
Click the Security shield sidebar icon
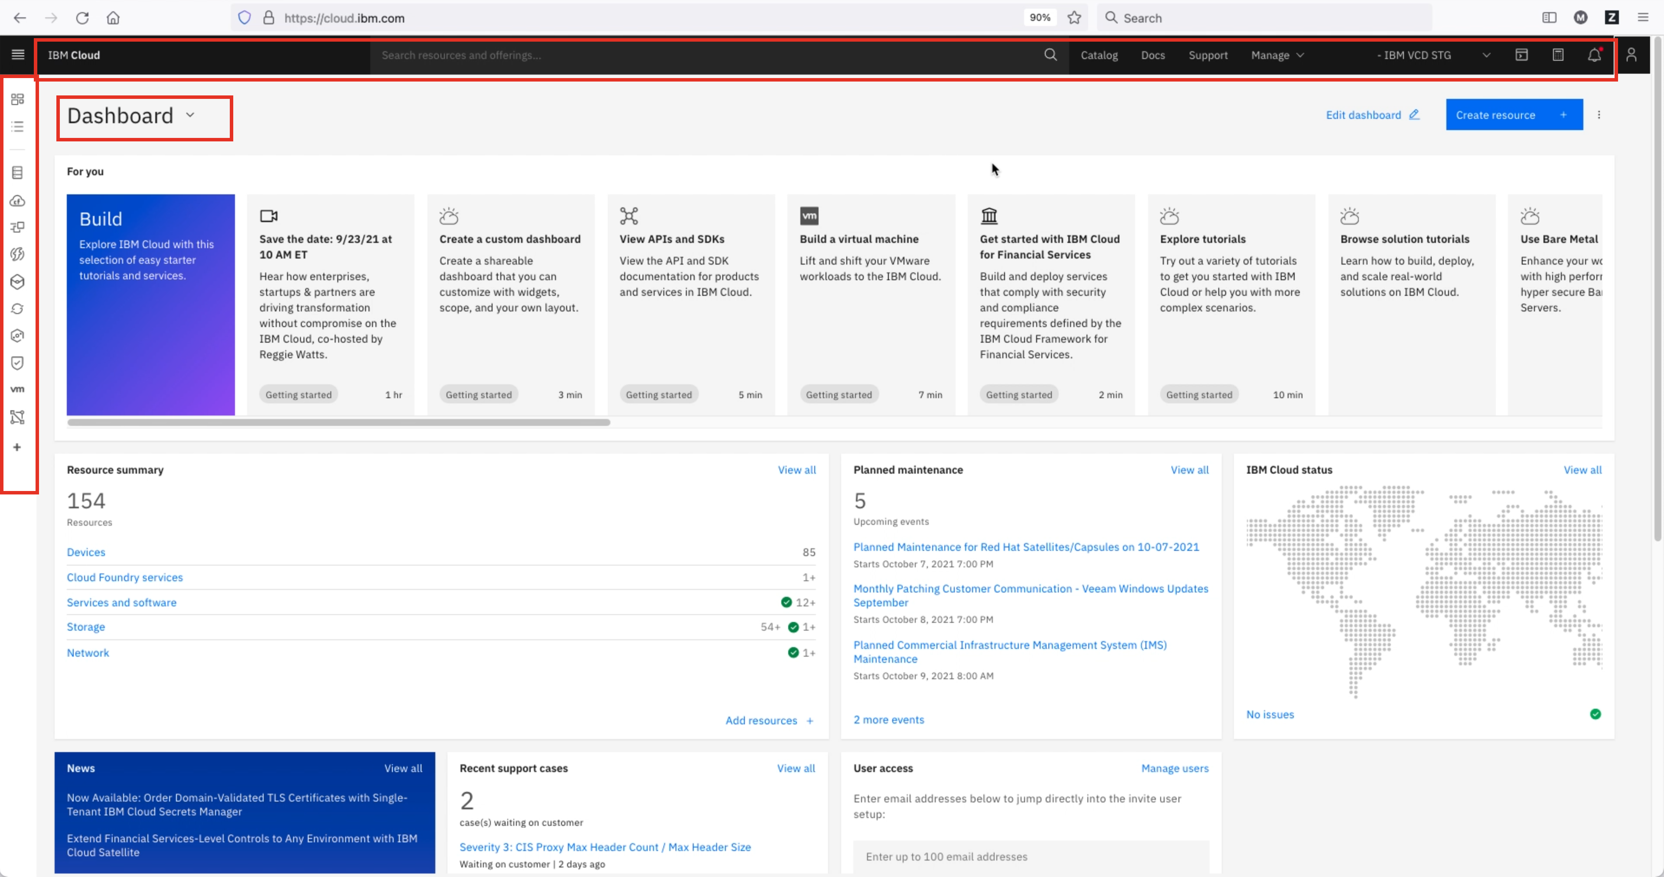[17, 363]
